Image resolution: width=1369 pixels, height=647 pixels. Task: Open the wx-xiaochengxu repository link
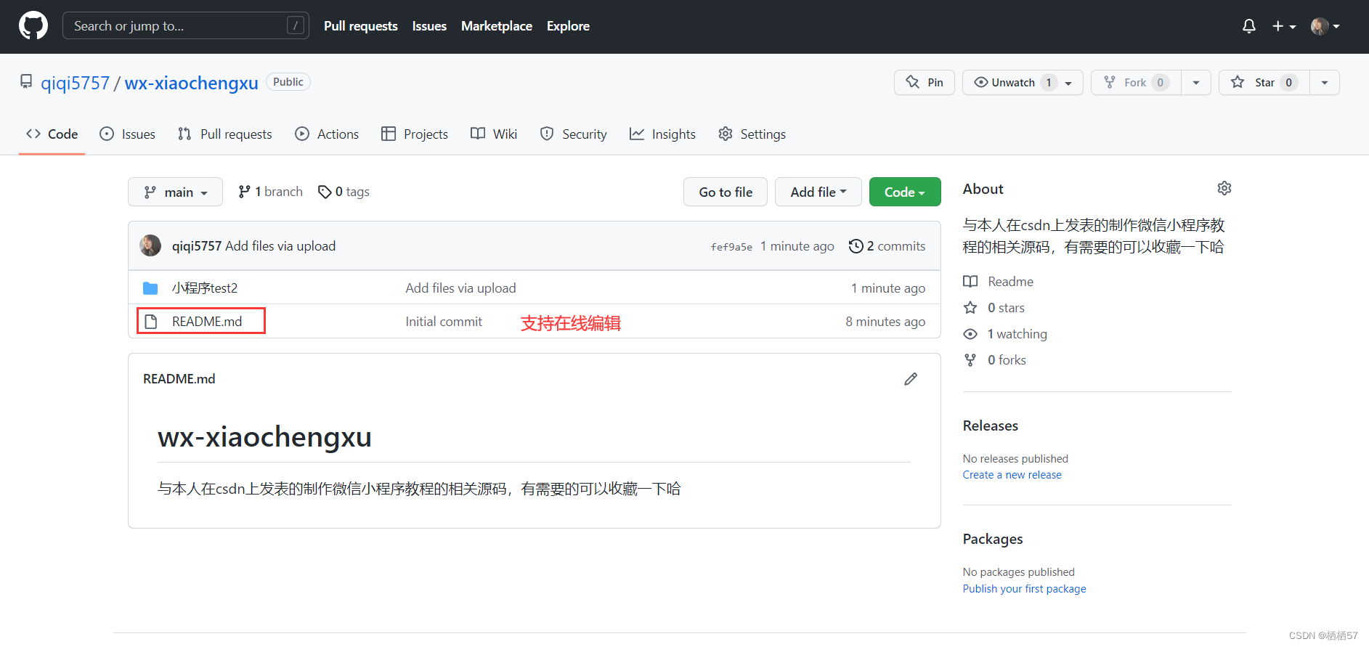pos(192,83)
